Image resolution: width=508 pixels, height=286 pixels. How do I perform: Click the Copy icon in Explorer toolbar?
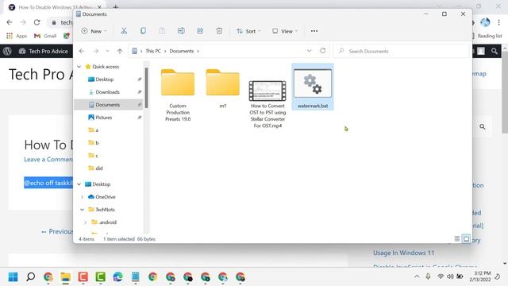point(143,31)
